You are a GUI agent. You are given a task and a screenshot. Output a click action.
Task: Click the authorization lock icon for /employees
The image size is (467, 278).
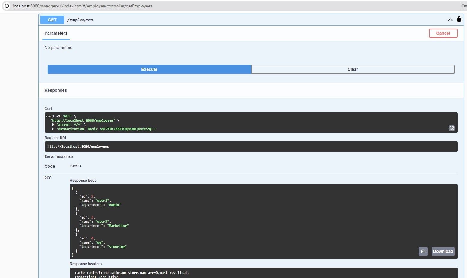(x=459, y=19)
